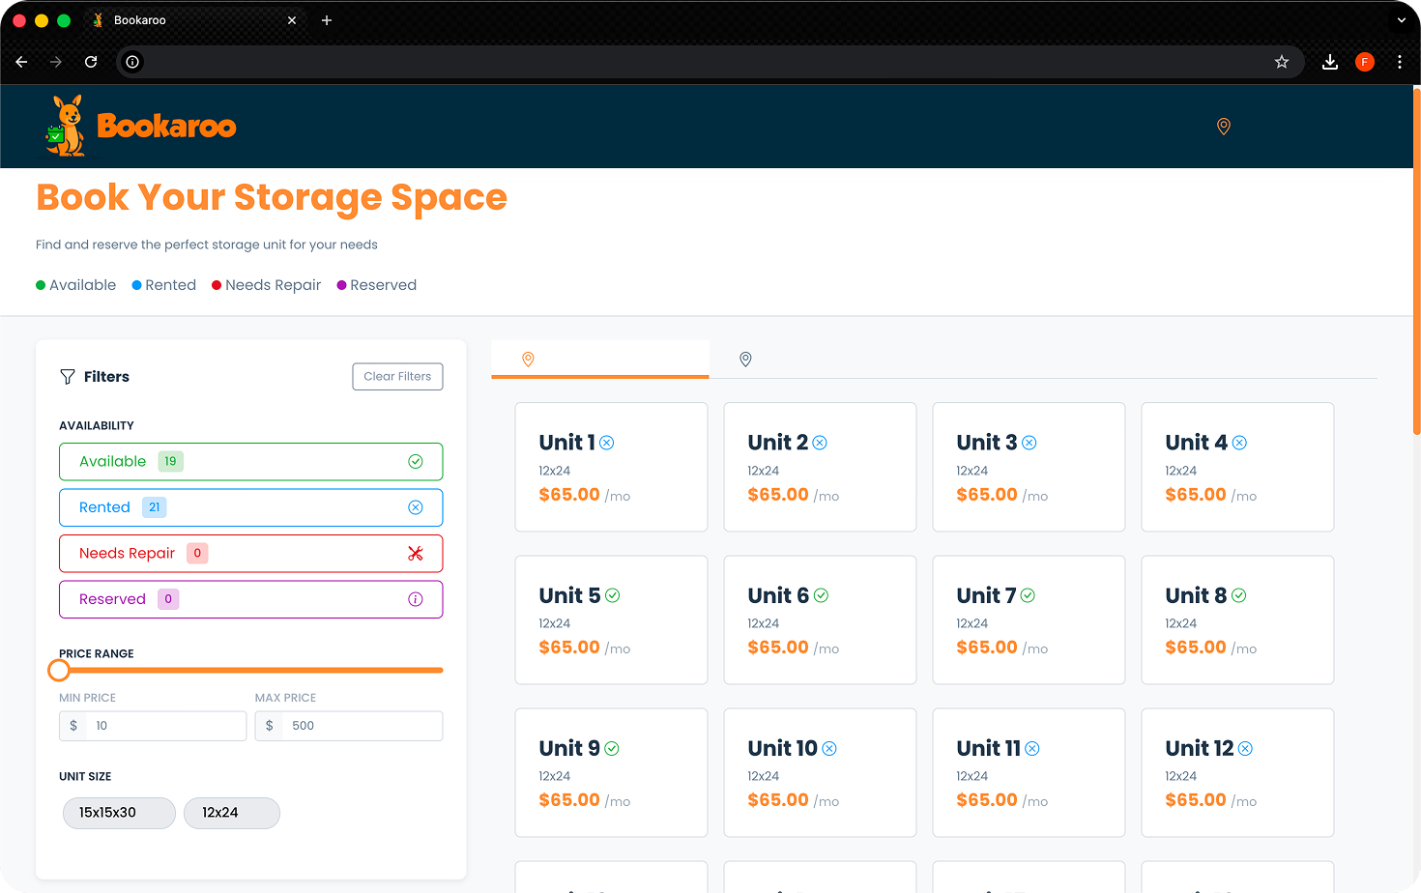Toggle the Rented availability filter
The width and height of the screenshot is (1421, 893).
tap(250, 507)
